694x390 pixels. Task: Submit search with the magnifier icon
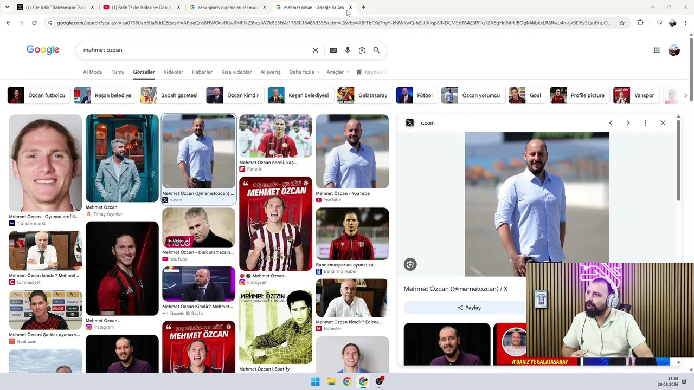[x=376, y=50]
